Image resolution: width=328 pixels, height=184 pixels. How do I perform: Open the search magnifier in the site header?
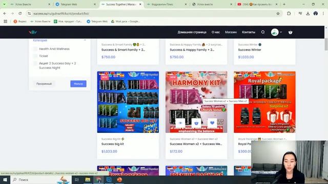click(263, 32)
